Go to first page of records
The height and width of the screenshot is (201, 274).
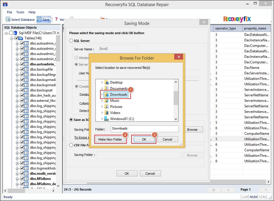tap(214, 190)
